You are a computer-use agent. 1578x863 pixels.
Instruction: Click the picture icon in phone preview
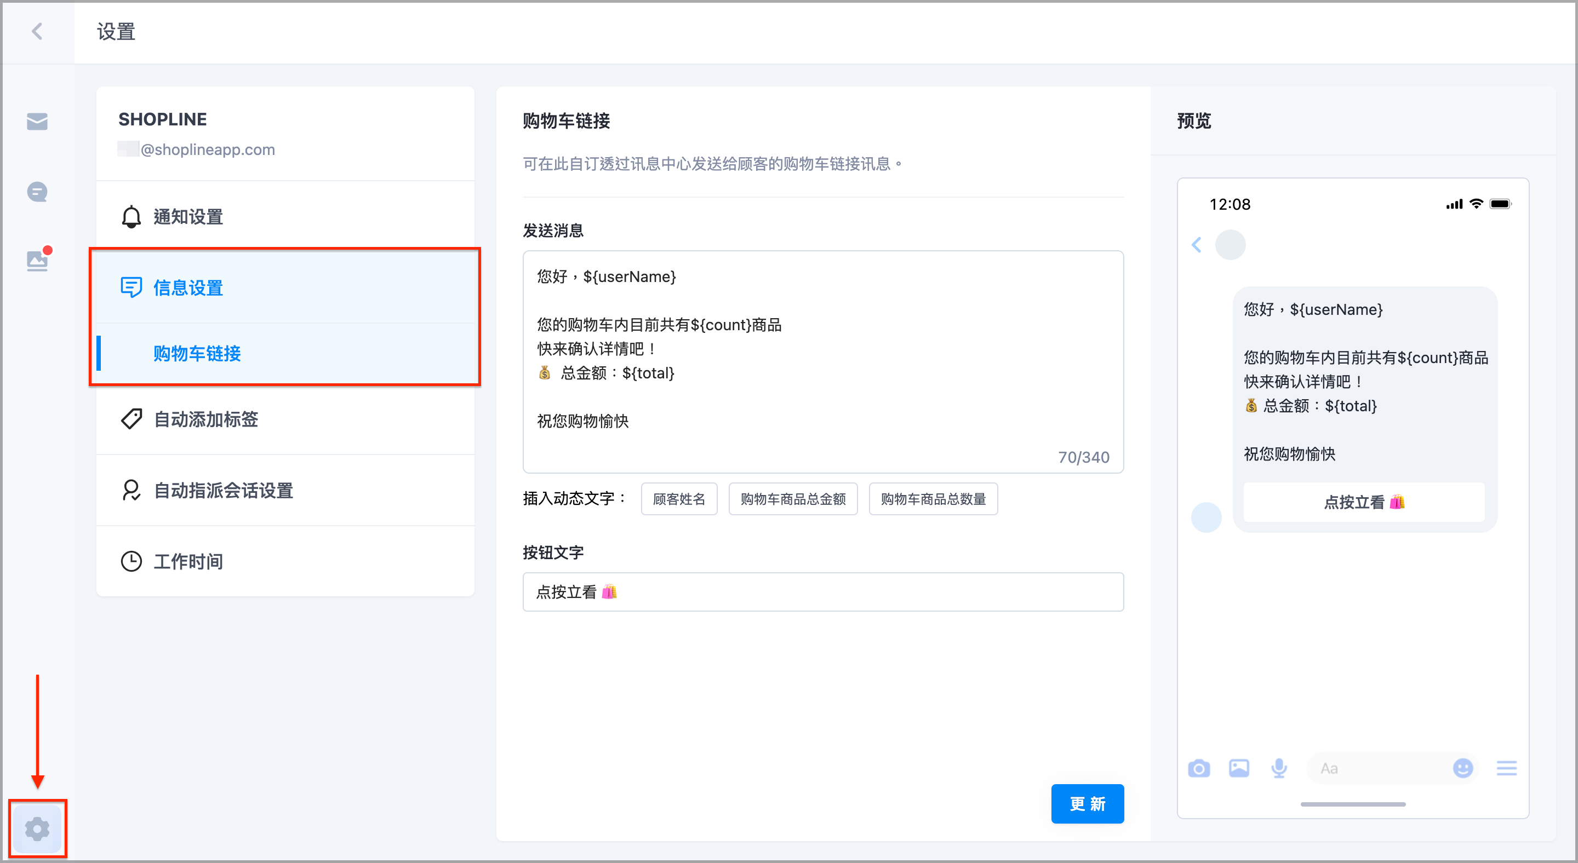coord(1239,768)
